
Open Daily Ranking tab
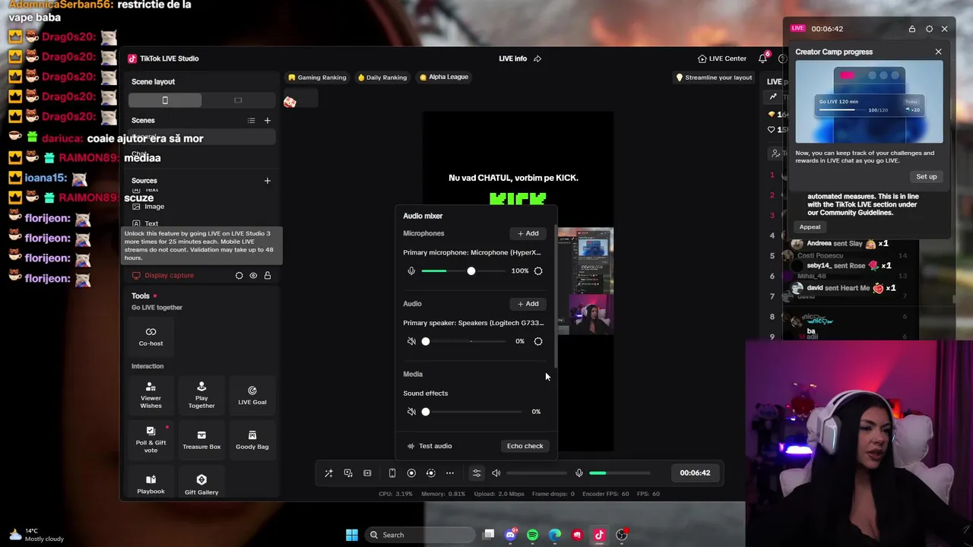pos(382,77)
